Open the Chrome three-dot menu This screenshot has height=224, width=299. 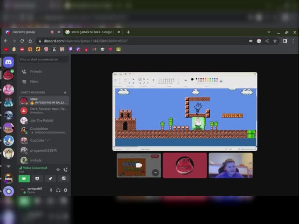click(293, 41)
